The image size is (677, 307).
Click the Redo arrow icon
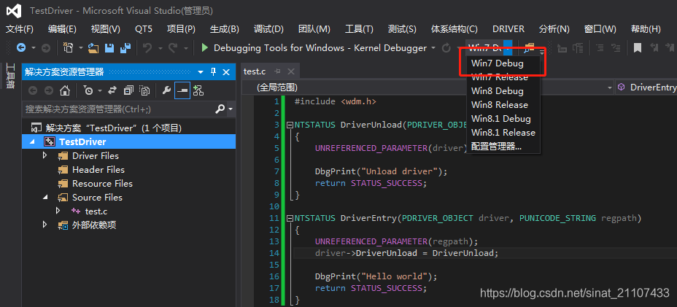173,48
